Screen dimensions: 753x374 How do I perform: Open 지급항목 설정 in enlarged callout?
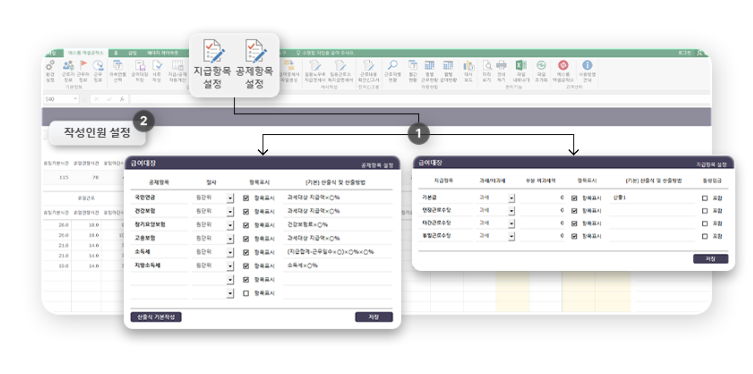212,65
